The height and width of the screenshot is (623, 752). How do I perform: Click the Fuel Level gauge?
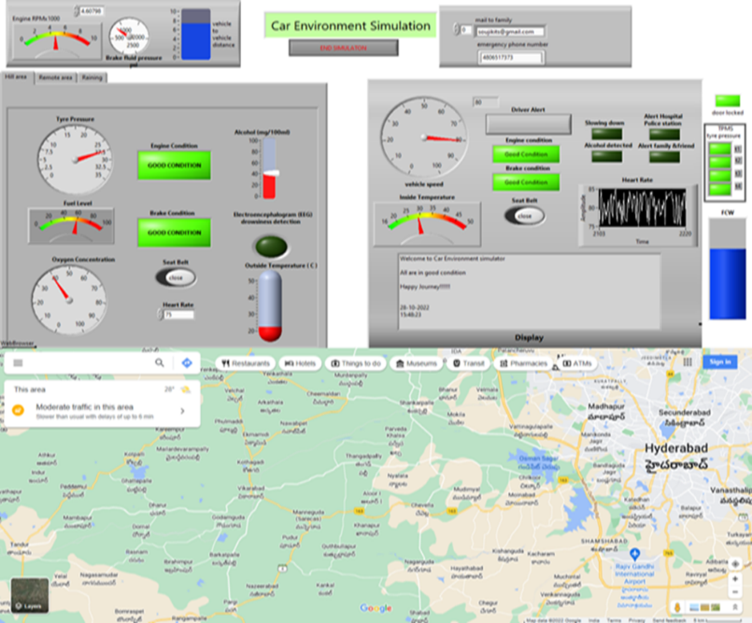[71, 226]
